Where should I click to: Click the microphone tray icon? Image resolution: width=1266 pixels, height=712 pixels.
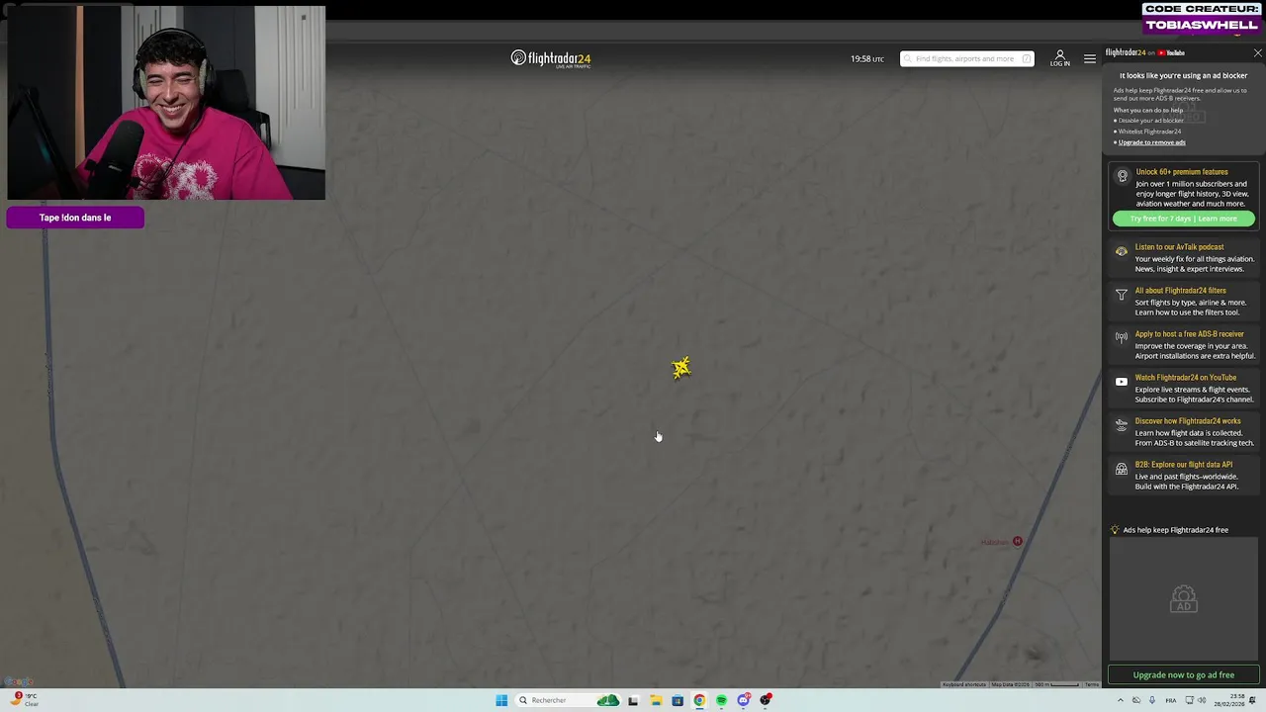pyautogui.click(x=1151, y=700)
